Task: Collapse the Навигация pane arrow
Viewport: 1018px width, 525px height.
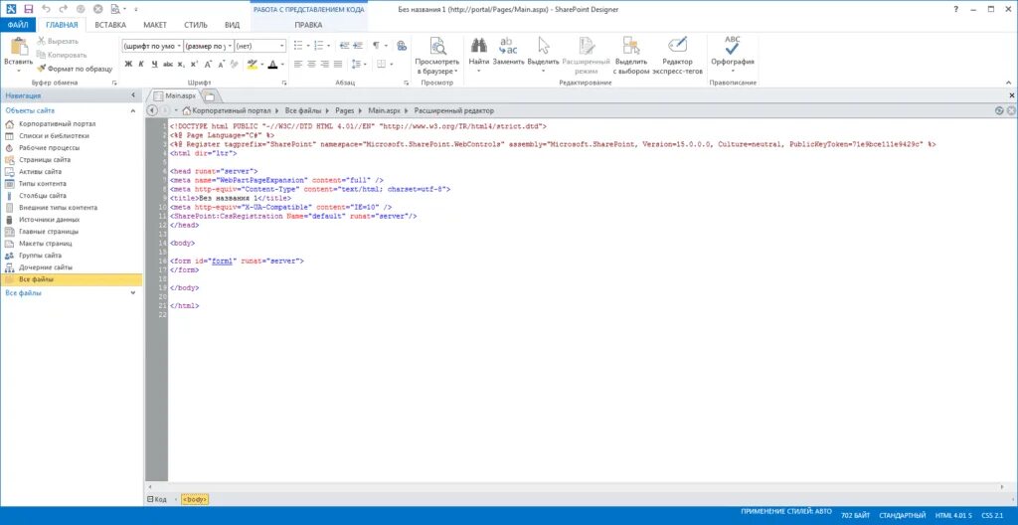Action: click(x=133, y=95)
